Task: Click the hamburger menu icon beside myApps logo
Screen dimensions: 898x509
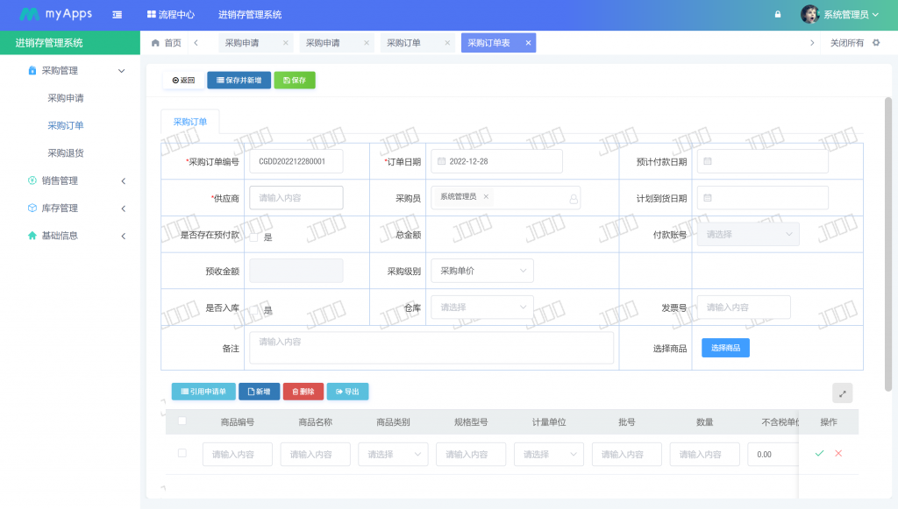Action: 118,14
